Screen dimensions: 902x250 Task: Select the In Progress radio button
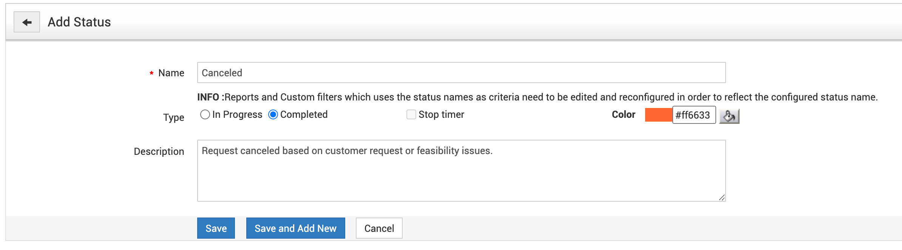tap(205, 114)
